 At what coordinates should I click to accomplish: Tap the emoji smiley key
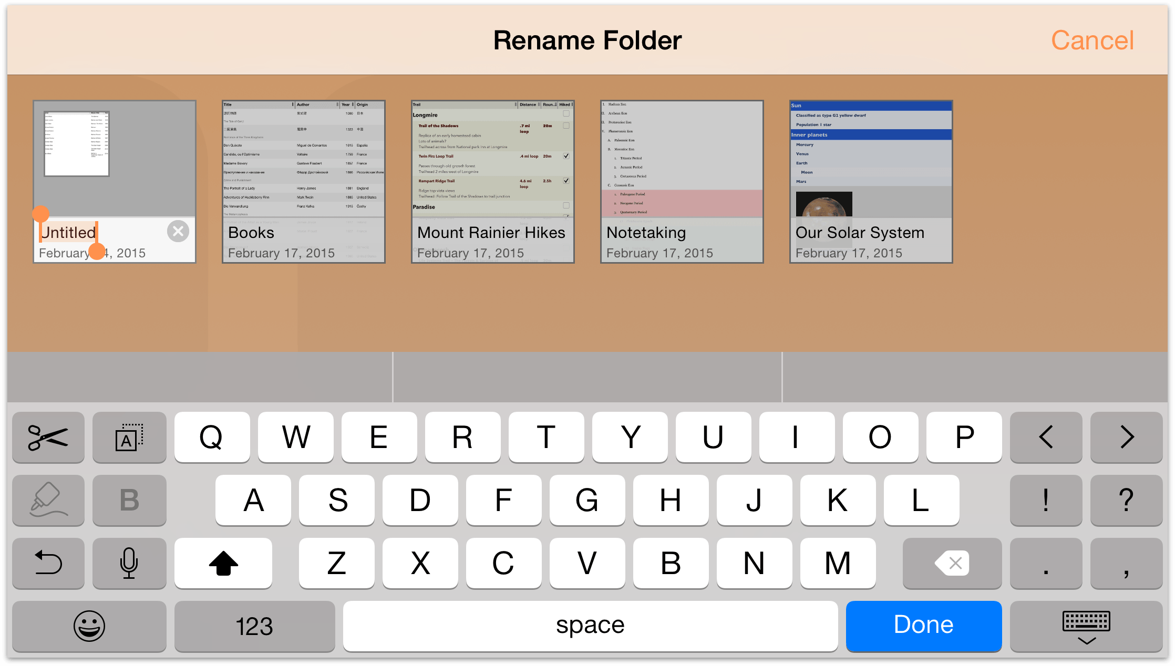(x=89, y=626)
